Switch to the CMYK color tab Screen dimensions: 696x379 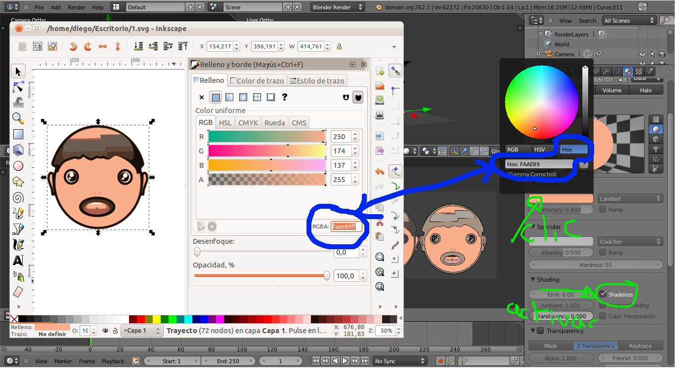click(248, 122)
